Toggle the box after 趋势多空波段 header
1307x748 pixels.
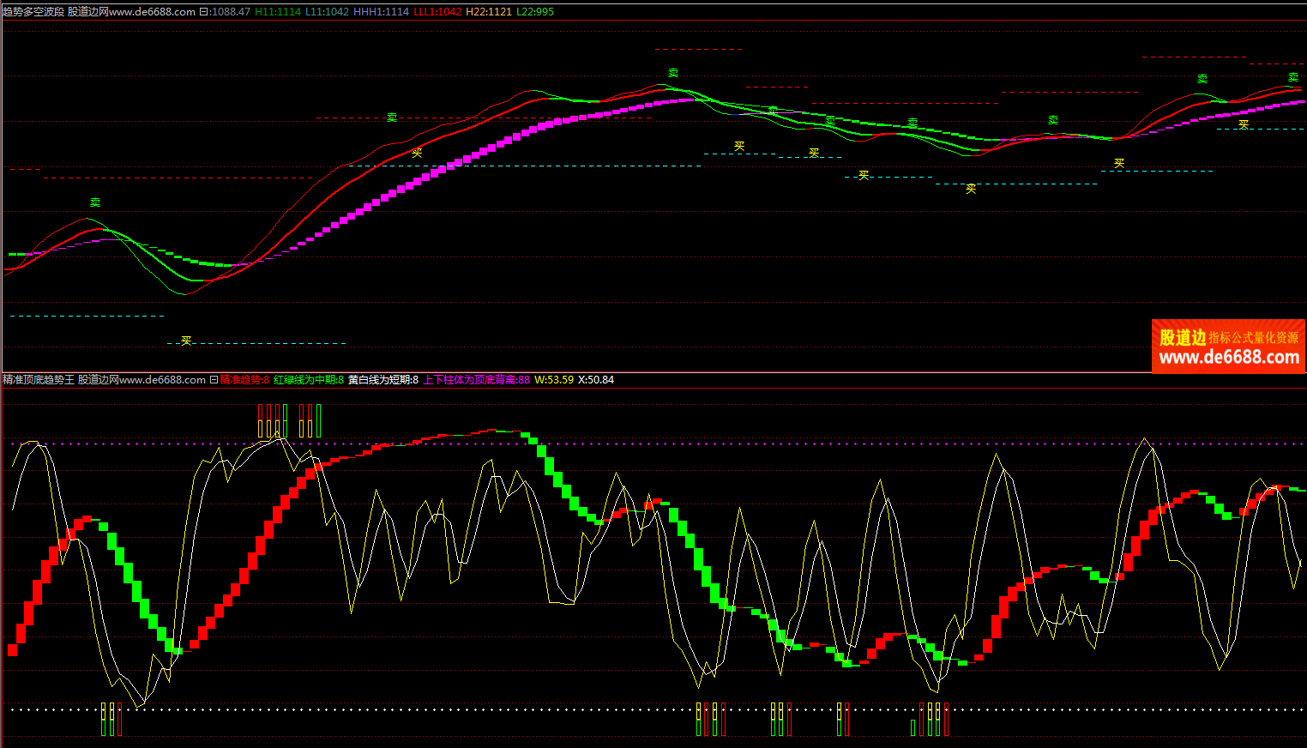coord(203,12)
